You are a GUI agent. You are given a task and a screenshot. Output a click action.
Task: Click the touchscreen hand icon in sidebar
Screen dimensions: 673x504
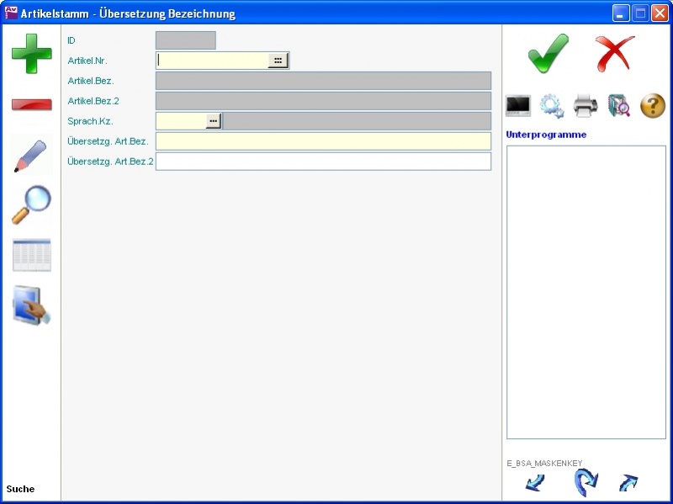click(x=31, y=305)
